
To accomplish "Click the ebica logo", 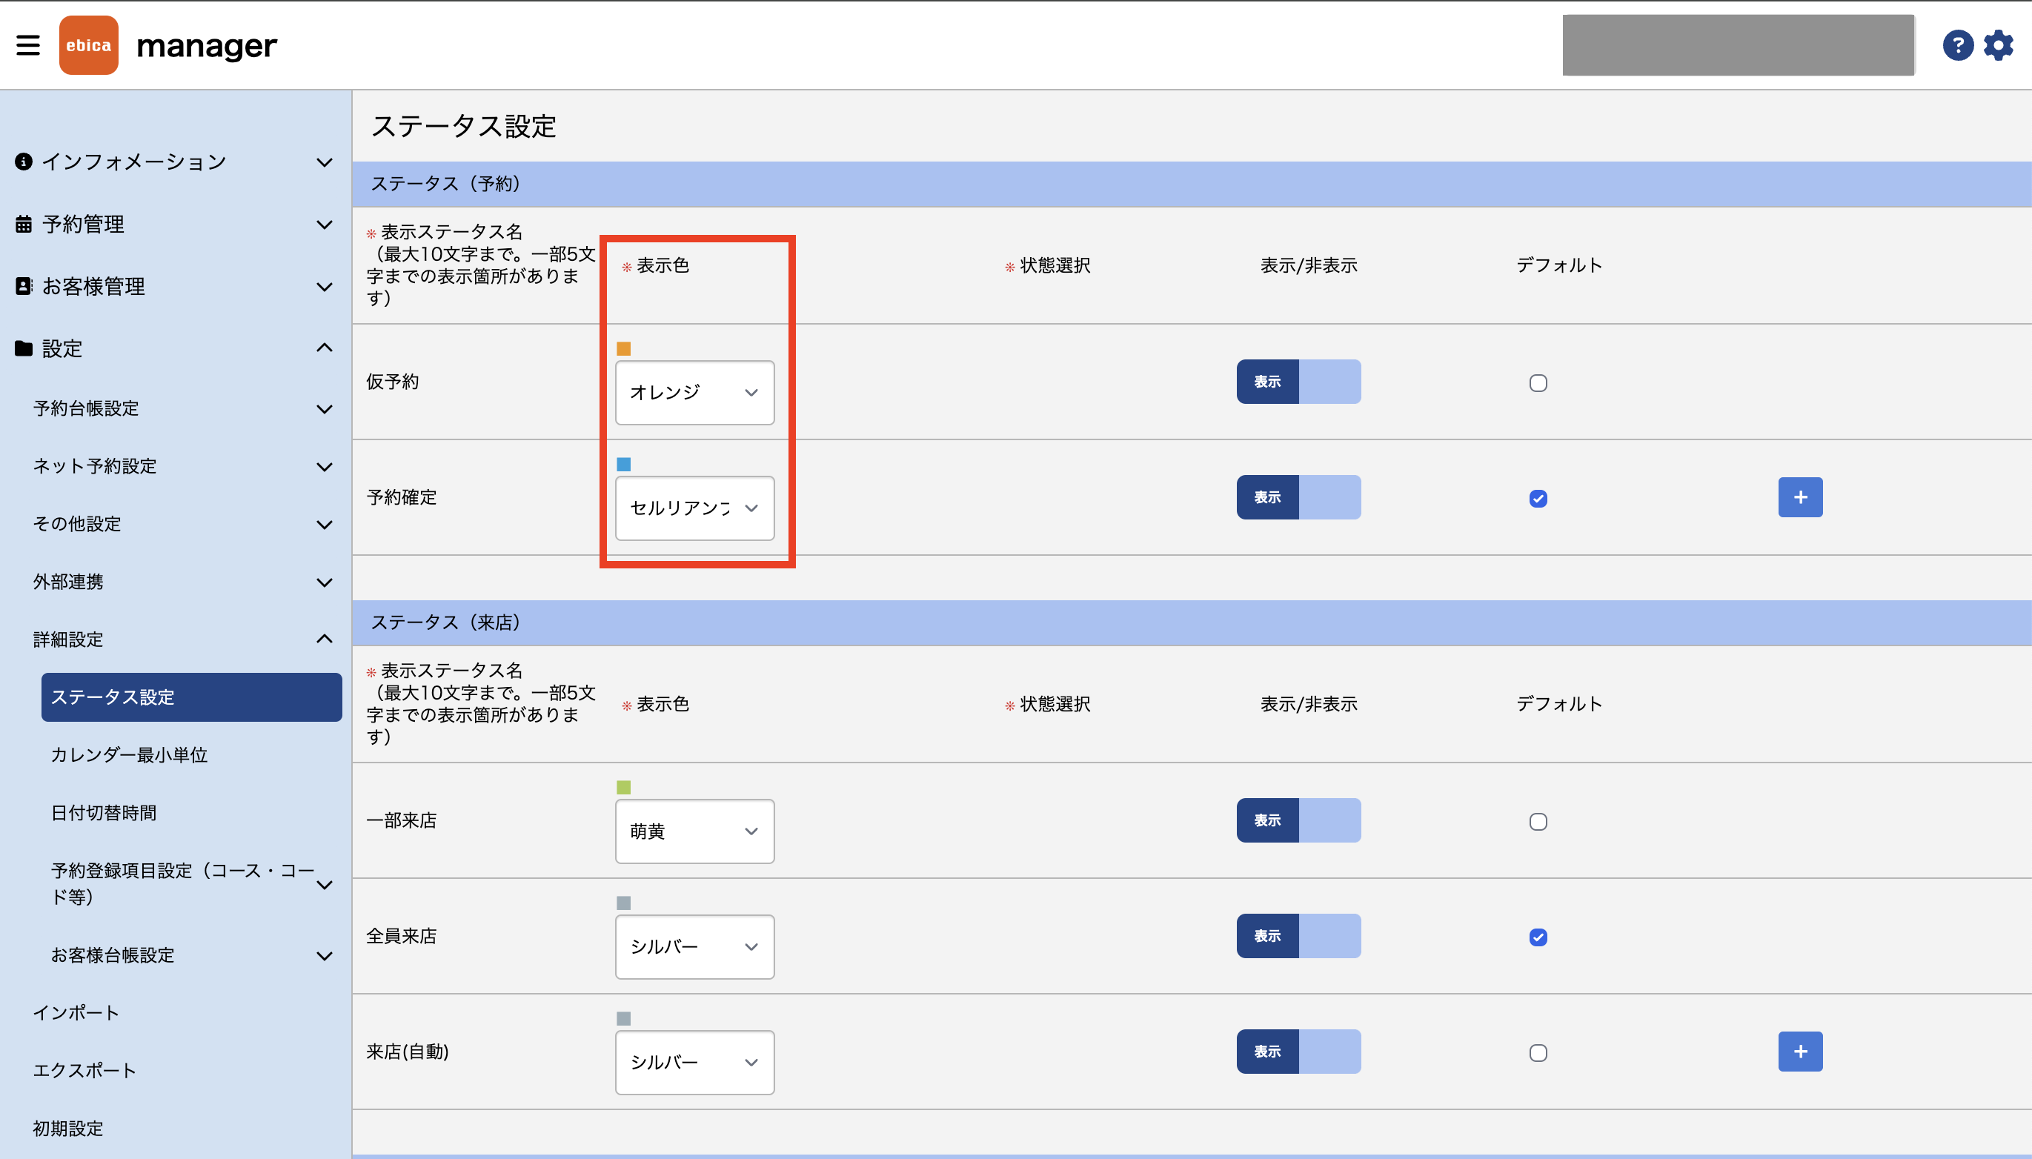I will [x=88, y=45].
